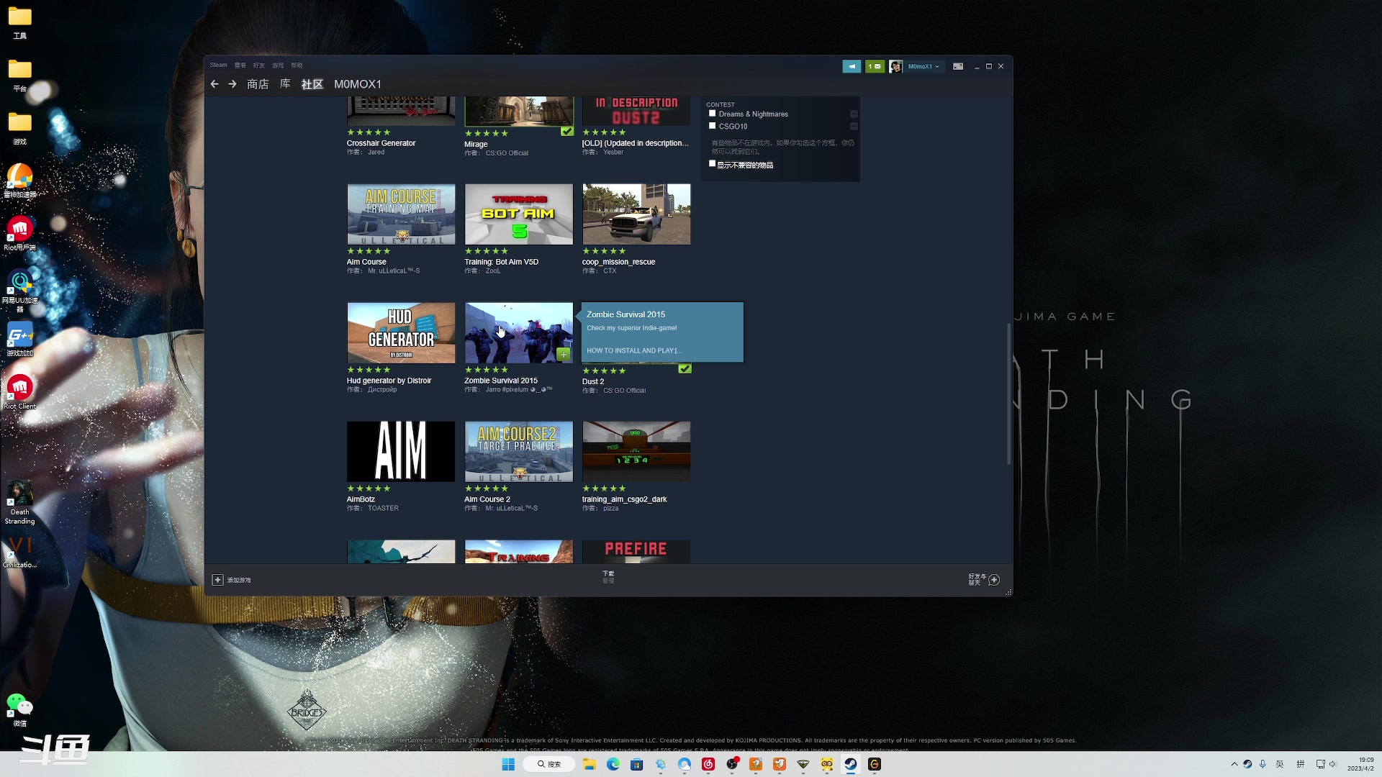Switch to Big Picture mode icon
Viewport: 1382px width, 777px height.
[958, 66]
